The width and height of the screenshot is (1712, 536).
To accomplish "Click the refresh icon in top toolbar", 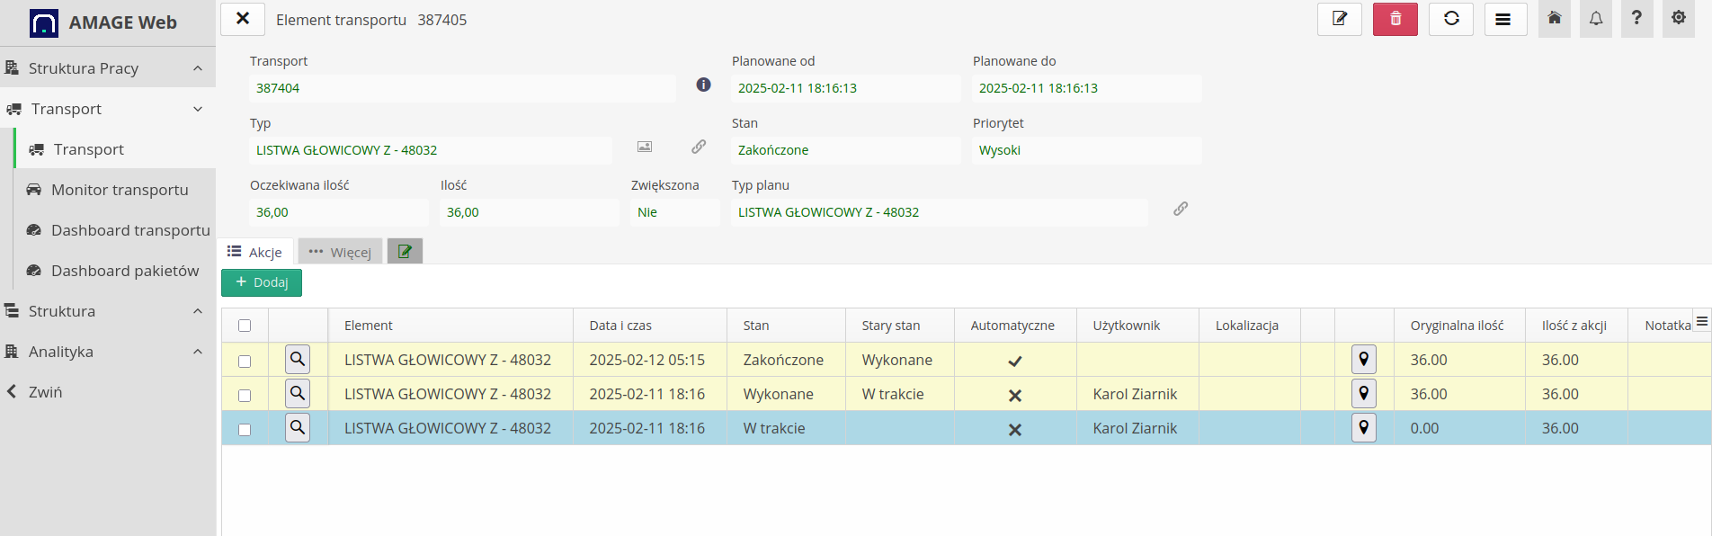I will pyautogui.click(x=1450, y=19).
